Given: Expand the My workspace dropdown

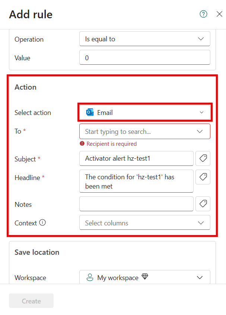Looking at the screenshot, I should coord(145,277).
